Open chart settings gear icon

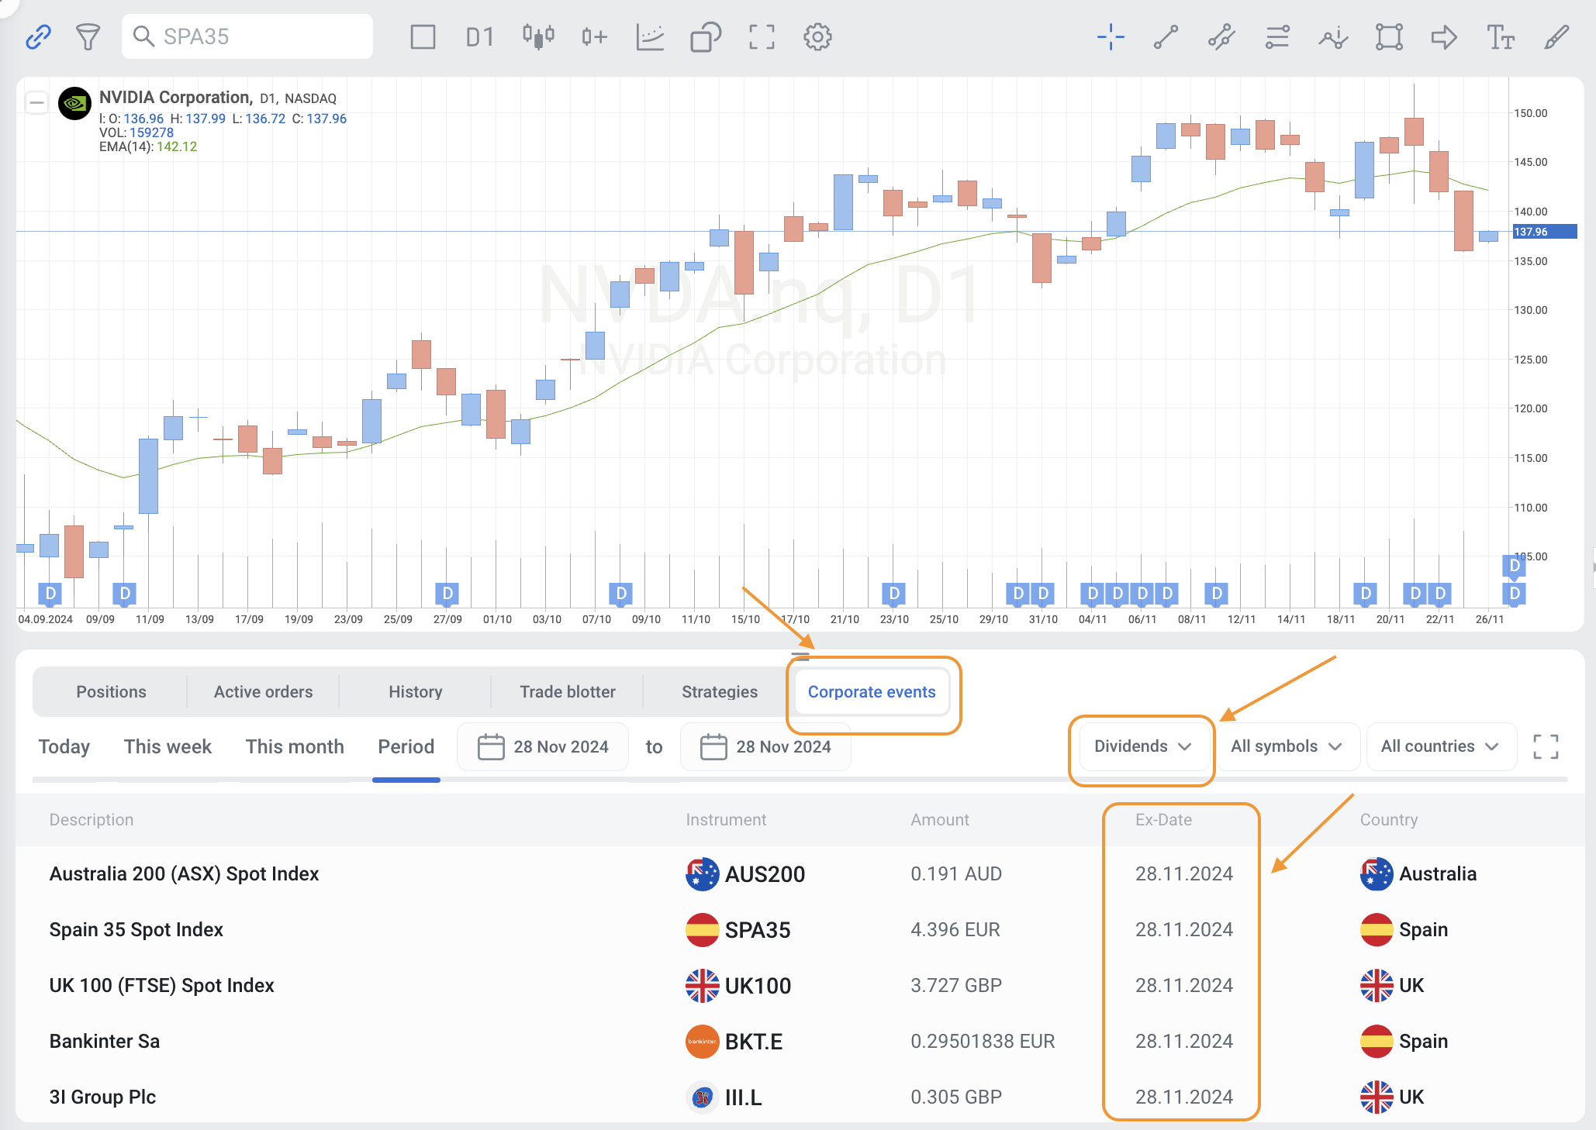coord(817,36)
